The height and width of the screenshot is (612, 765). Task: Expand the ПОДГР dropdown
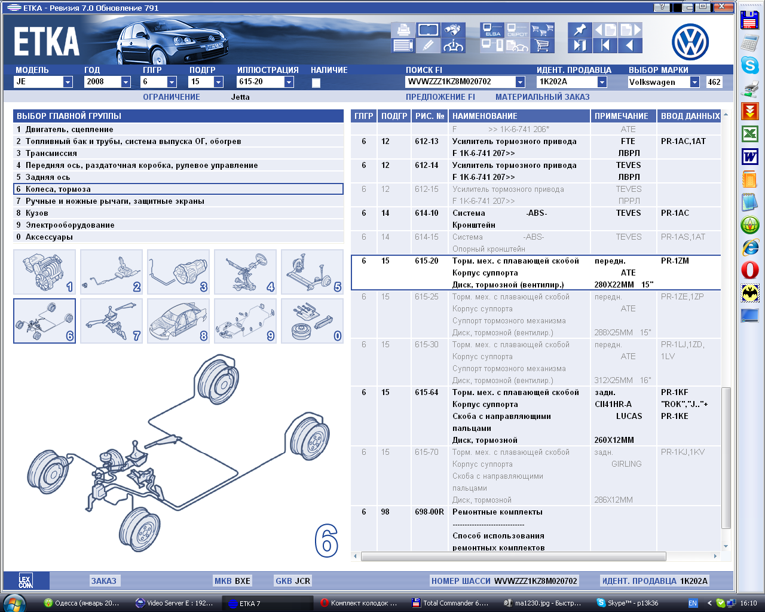tap(219, 82)
